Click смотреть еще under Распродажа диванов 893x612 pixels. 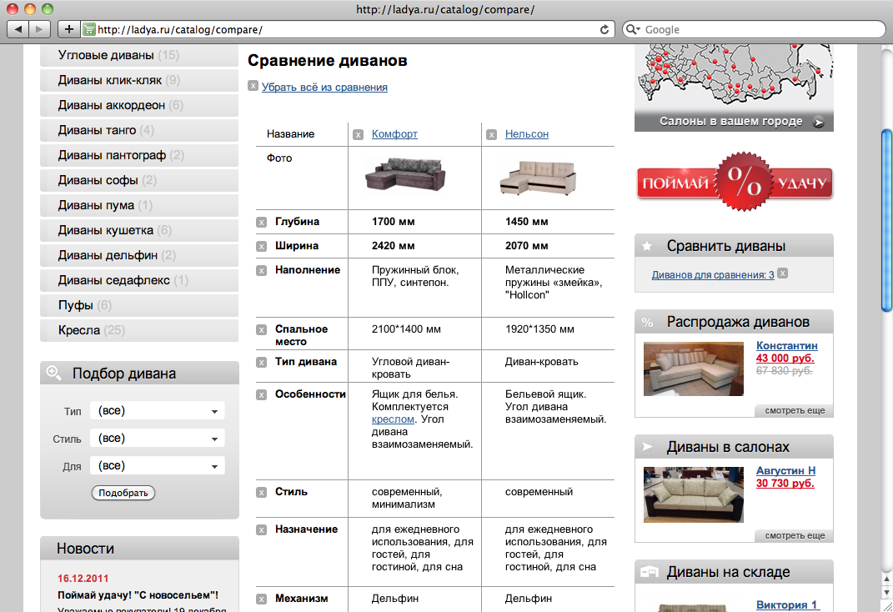795,410
